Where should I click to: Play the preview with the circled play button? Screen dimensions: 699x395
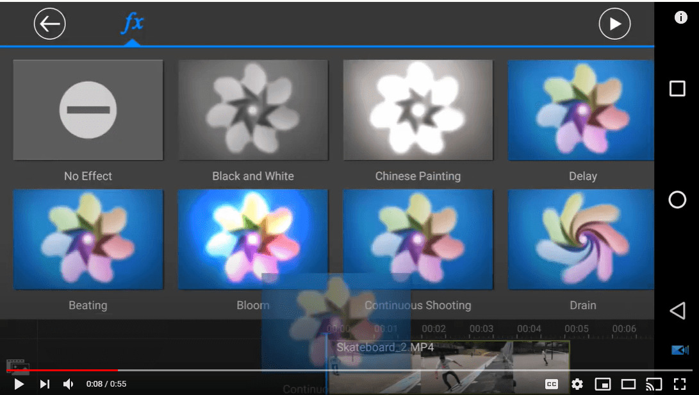click(614, 24)
